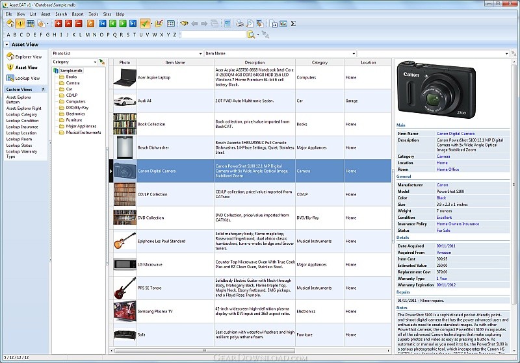Open the Photo List dropdown

click(x=201, y=53)
